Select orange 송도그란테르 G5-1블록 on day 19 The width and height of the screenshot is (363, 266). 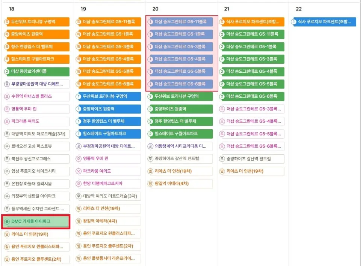pyautogui.click(x=108, y=34)
